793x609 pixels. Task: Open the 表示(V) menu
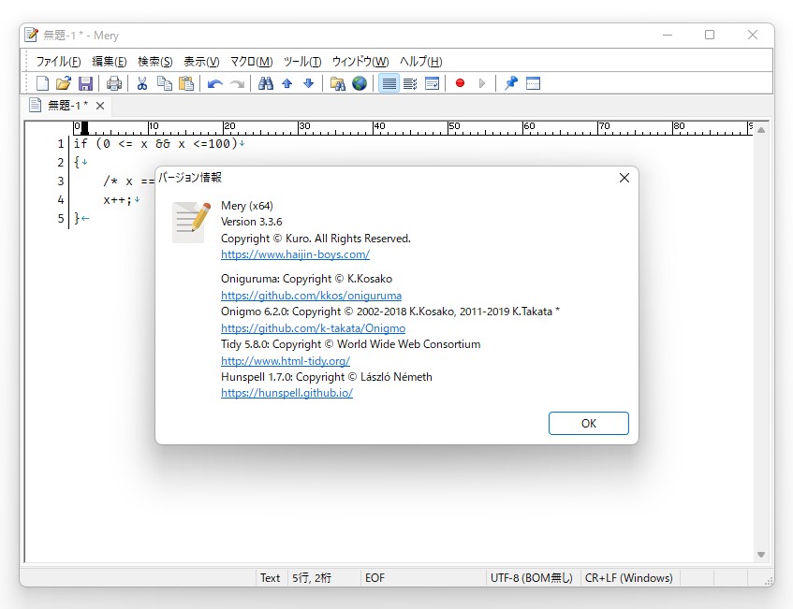pos(201,61)
